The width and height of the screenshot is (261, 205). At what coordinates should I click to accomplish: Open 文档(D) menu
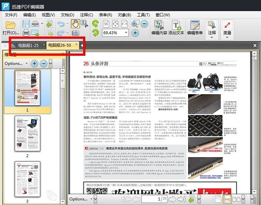(67, 15)
